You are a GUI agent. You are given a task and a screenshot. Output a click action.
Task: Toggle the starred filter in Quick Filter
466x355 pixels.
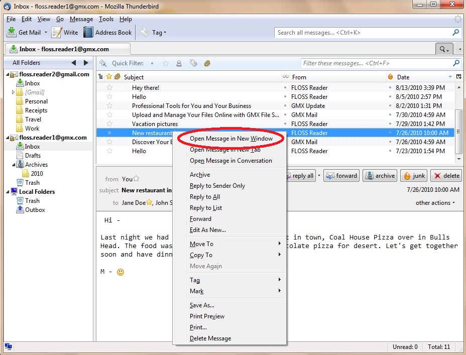point(166,63)
